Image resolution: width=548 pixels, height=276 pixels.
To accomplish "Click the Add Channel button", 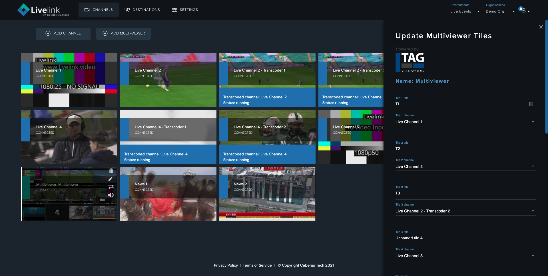I will pos(63,33).
